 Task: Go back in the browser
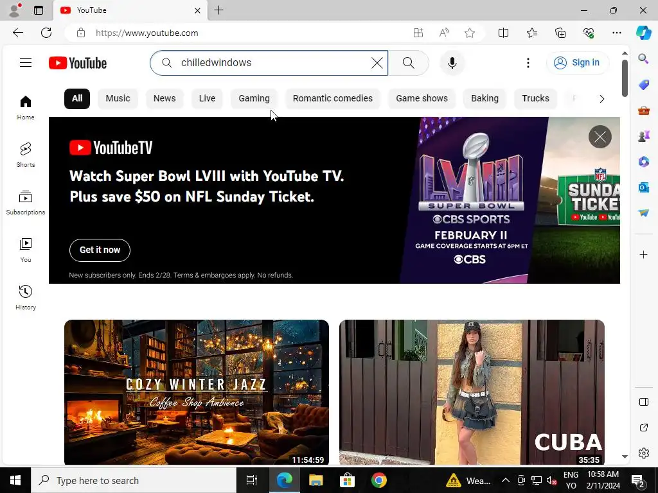(17, 33)
